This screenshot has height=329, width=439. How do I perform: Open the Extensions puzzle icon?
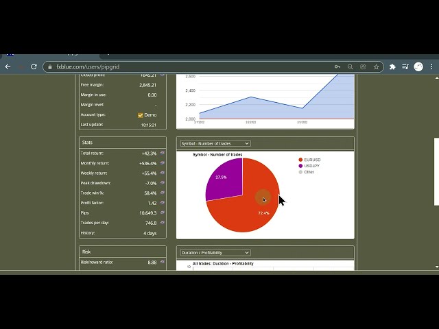click(392, 66)
